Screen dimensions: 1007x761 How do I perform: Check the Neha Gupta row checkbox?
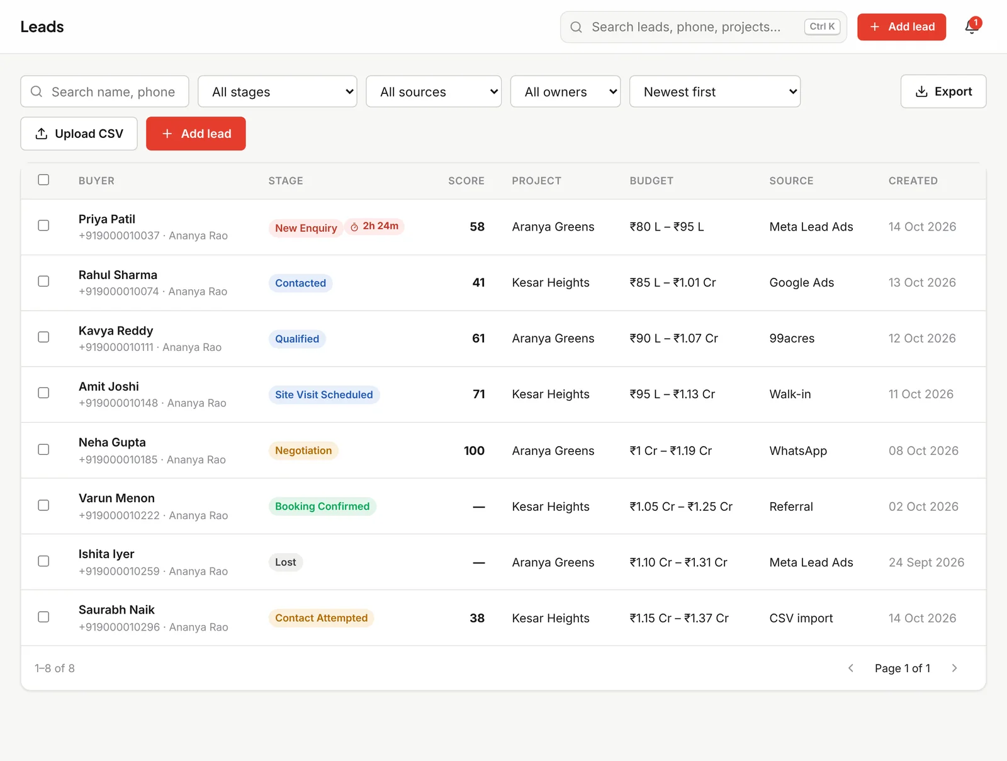[43, 449]
